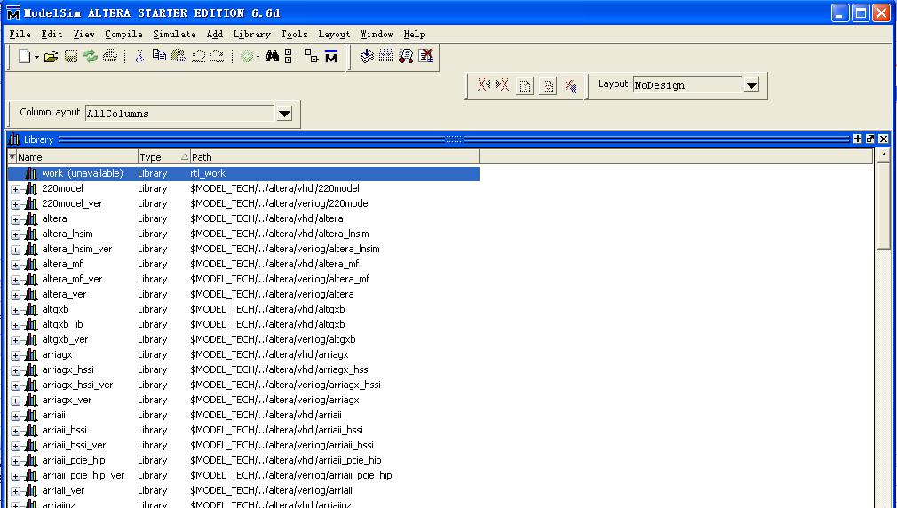
Task: Click the ColumnLayout AllColumns text field
Action: pyautogui.click(x=180, y=114)
